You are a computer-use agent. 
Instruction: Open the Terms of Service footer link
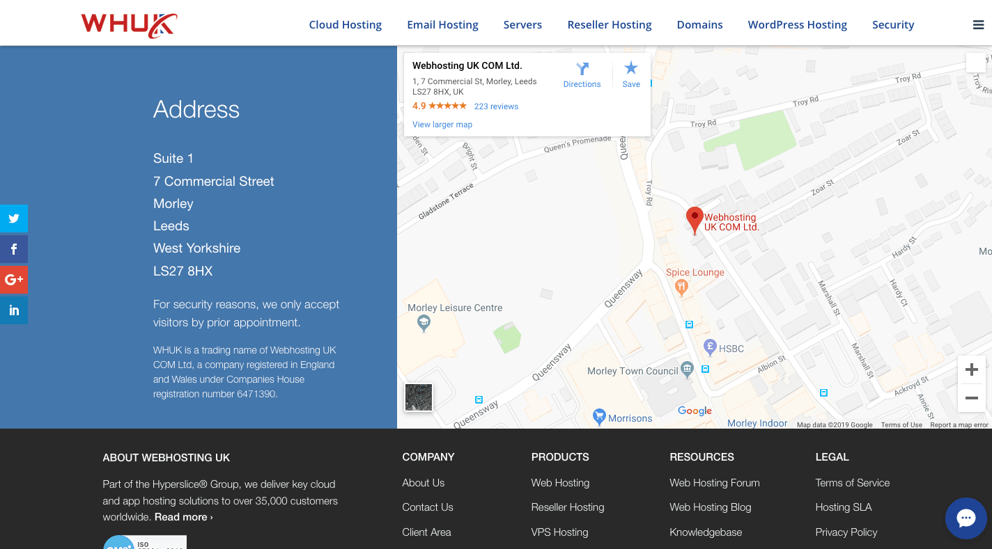pyautogui.click(x=853, y=483)
